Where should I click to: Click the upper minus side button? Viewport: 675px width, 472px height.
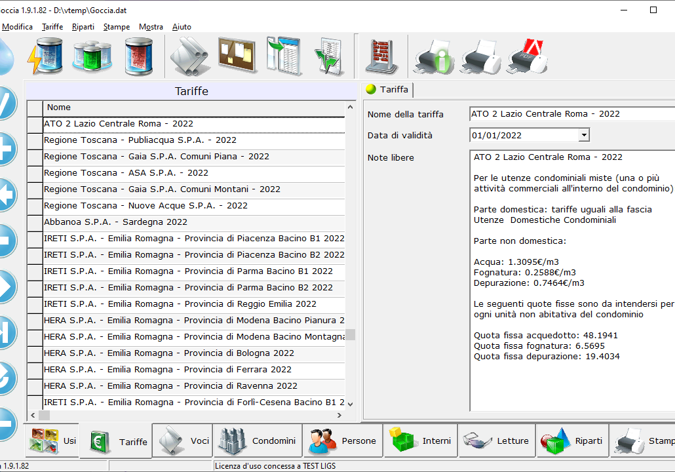pyautogui.click(x=6, y=241)
